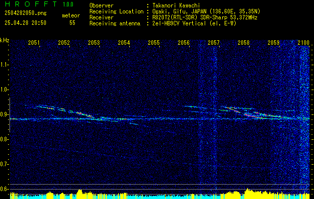Click the HROFFT program title
Viewport: 314px width, 199px height.
pyautogui.click(x=31, y=4)
